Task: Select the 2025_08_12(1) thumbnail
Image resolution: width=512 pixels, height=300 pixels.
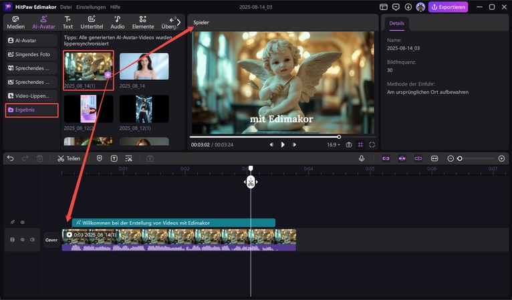Action: coord(144,109)
